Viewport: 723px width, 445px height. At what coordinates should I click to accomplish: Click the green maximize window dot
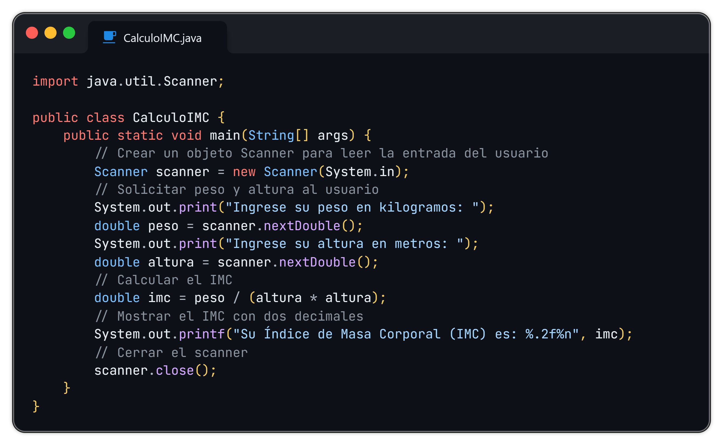tap(69, 33)
